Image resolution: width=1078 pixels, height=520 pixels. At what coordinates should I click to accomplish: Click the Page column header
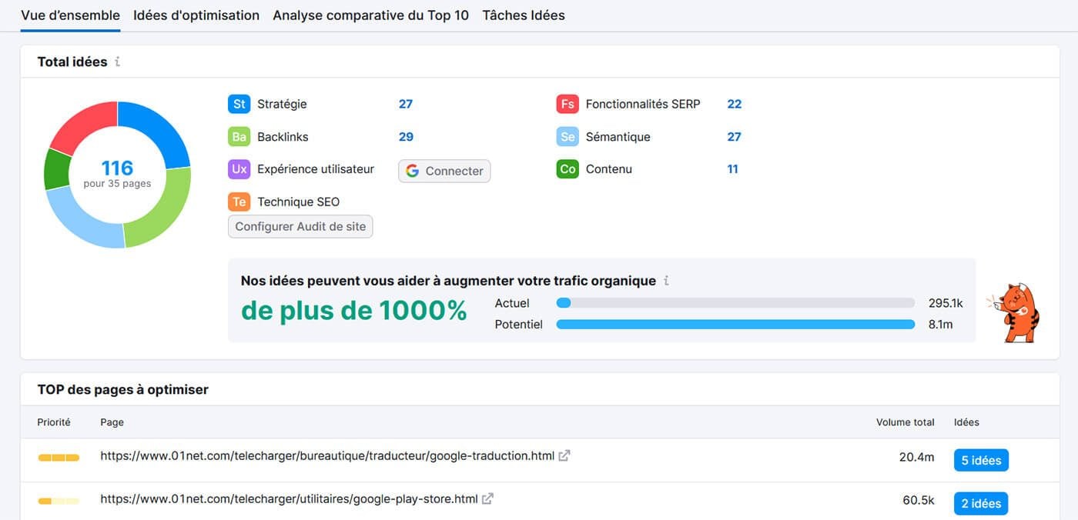click(x=112, y=422)
